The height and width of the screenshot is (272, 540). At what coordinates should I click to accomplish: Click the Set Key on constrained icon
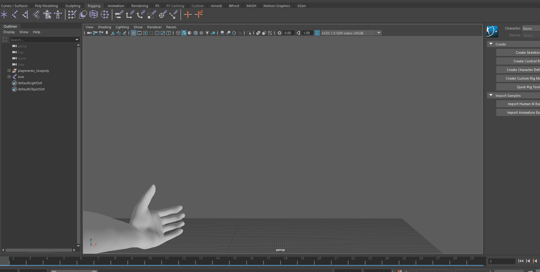199,14
